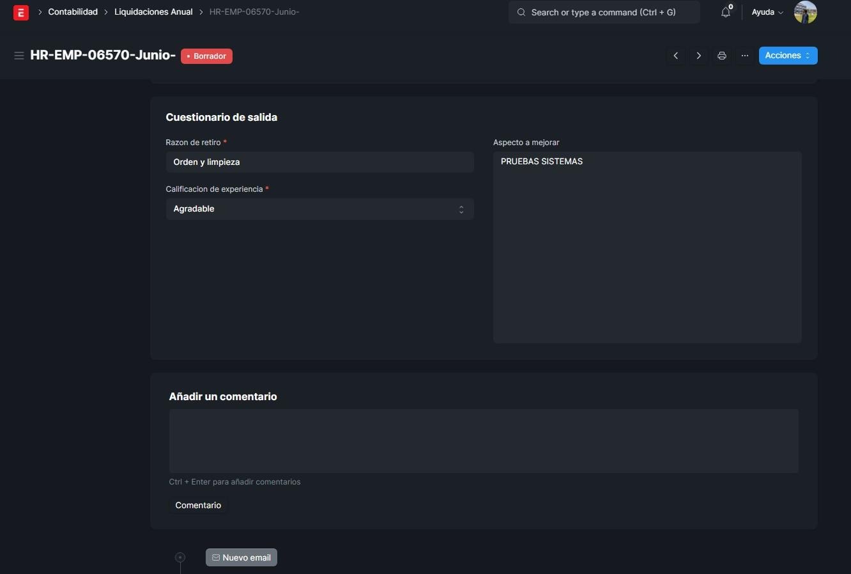Click the Añadir un comentario text box
Image resolution: width=851 pixels, height=574 pixels.
click(483, 441)
